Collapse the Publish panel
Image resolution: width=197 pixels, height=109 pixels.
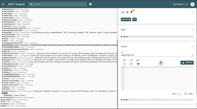coord(192,47)
